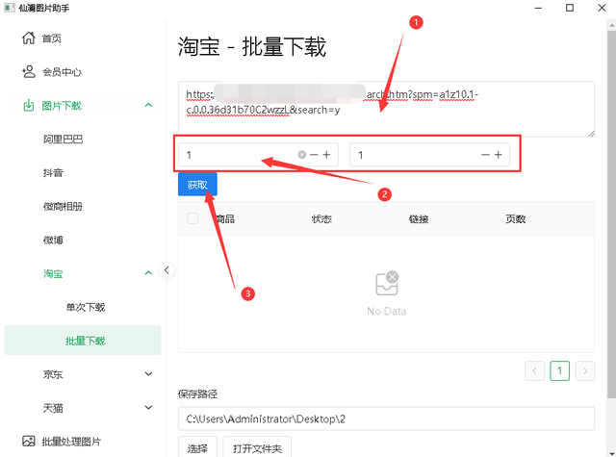Open the 单次下载 menu item

tap(85, 307)
